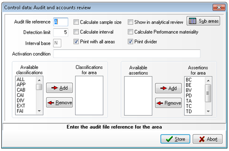Image resolution: width=229 pixels, height=151 pixels.
Task: Uncheck the Print divider checkbox
Action: [x=130, y=42]
